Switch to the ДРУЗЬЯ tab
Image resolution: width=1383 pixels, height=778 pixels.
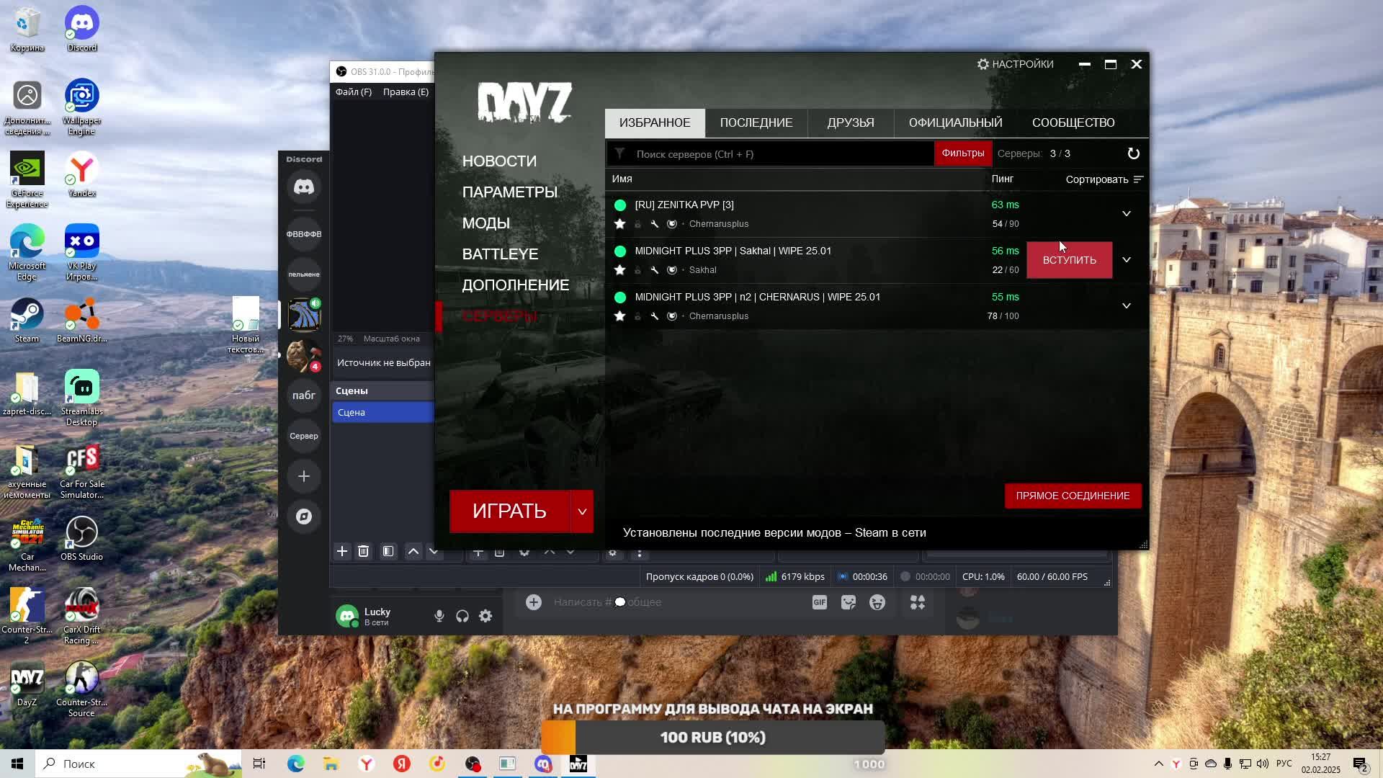click(x=851, y=122)
